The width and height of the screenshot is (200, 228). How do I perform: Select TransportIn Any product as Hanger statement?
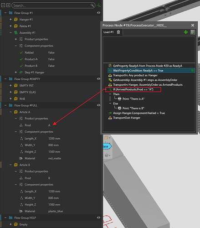tap(133, 75)
